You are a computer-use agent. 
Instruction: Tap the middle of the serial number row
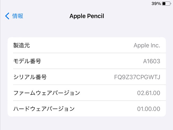coord(86,77)
